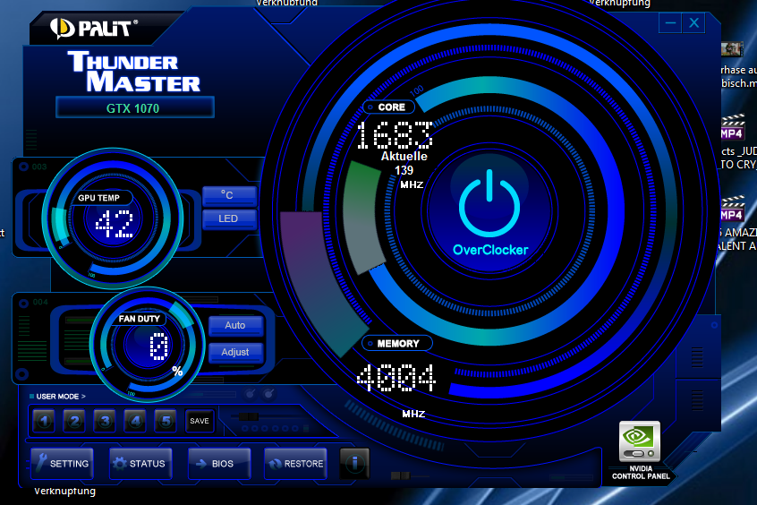Click the OverClocker power icon

pos(489,203)
